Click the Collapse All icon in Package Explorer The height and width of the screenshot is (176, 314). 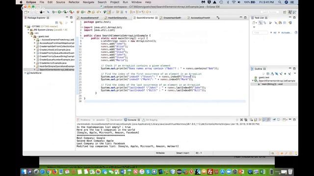57,22
